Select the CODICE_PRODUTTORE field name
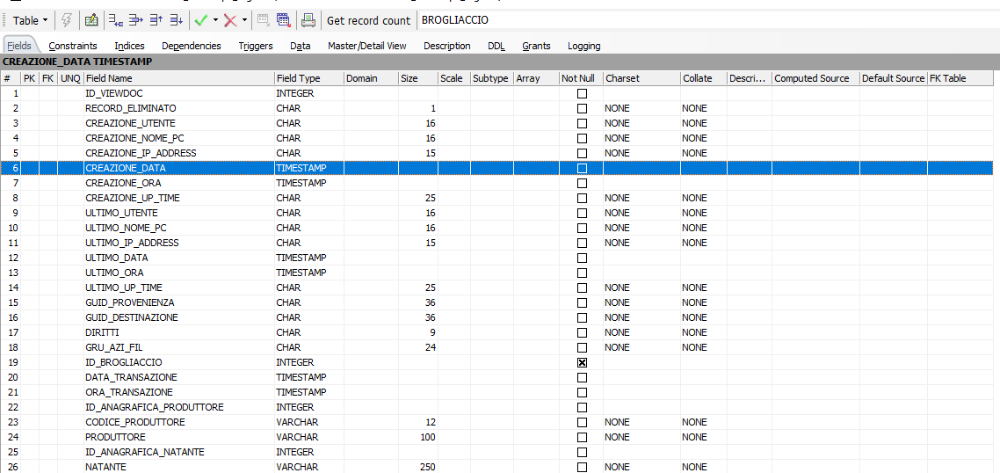 134,423
